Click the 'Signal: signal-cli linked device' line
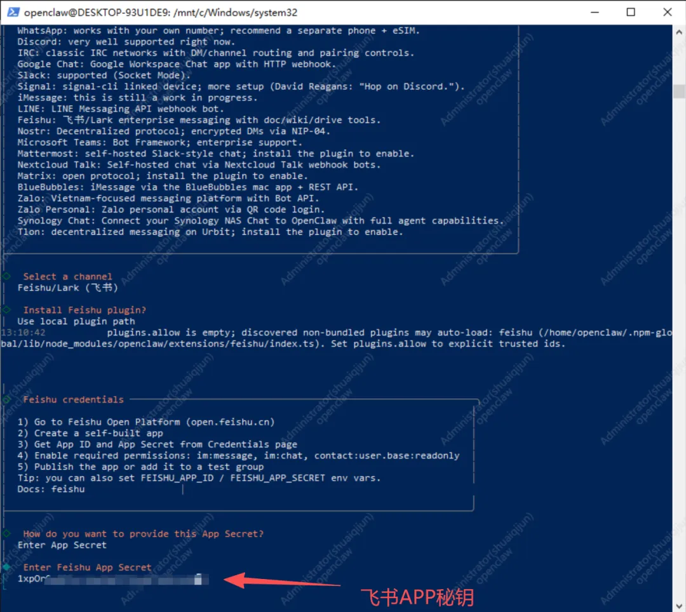The width and height of the screenshot is (686, 612). pyautogui.click(x=241, y=86)
